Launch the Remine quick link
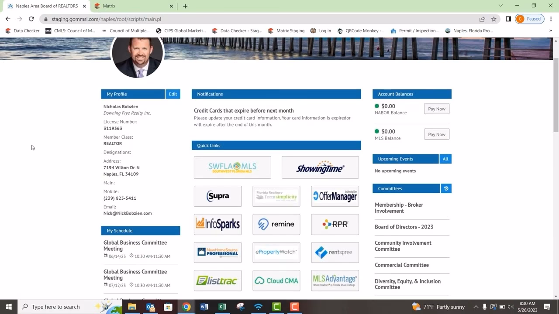The height and width of the screenshot is (314, 559). 276,224
